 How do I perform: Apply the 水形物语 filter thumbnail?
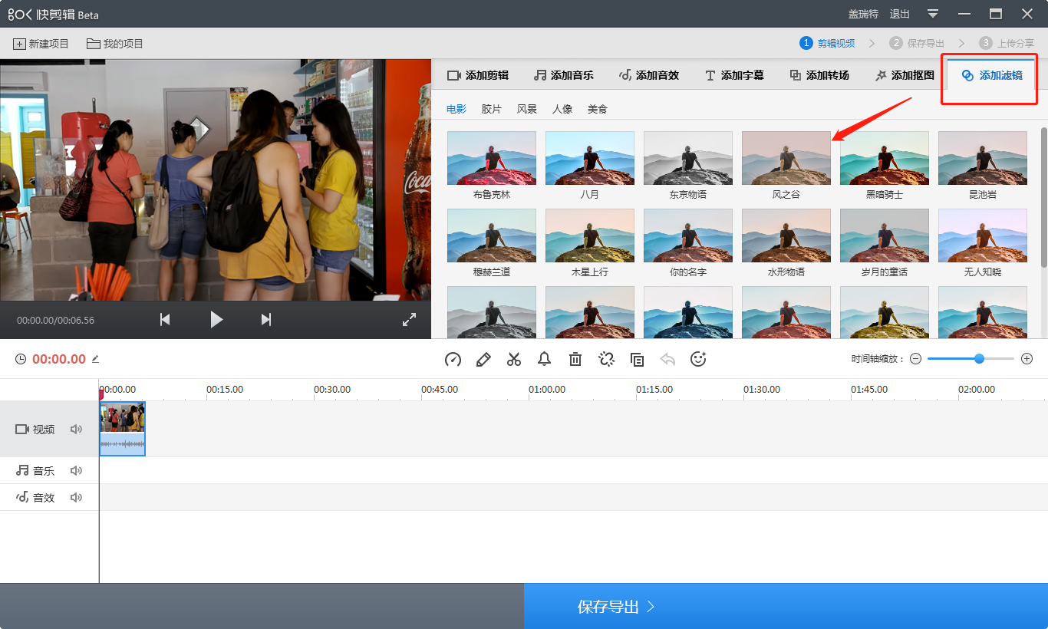[x=786, y=235]
